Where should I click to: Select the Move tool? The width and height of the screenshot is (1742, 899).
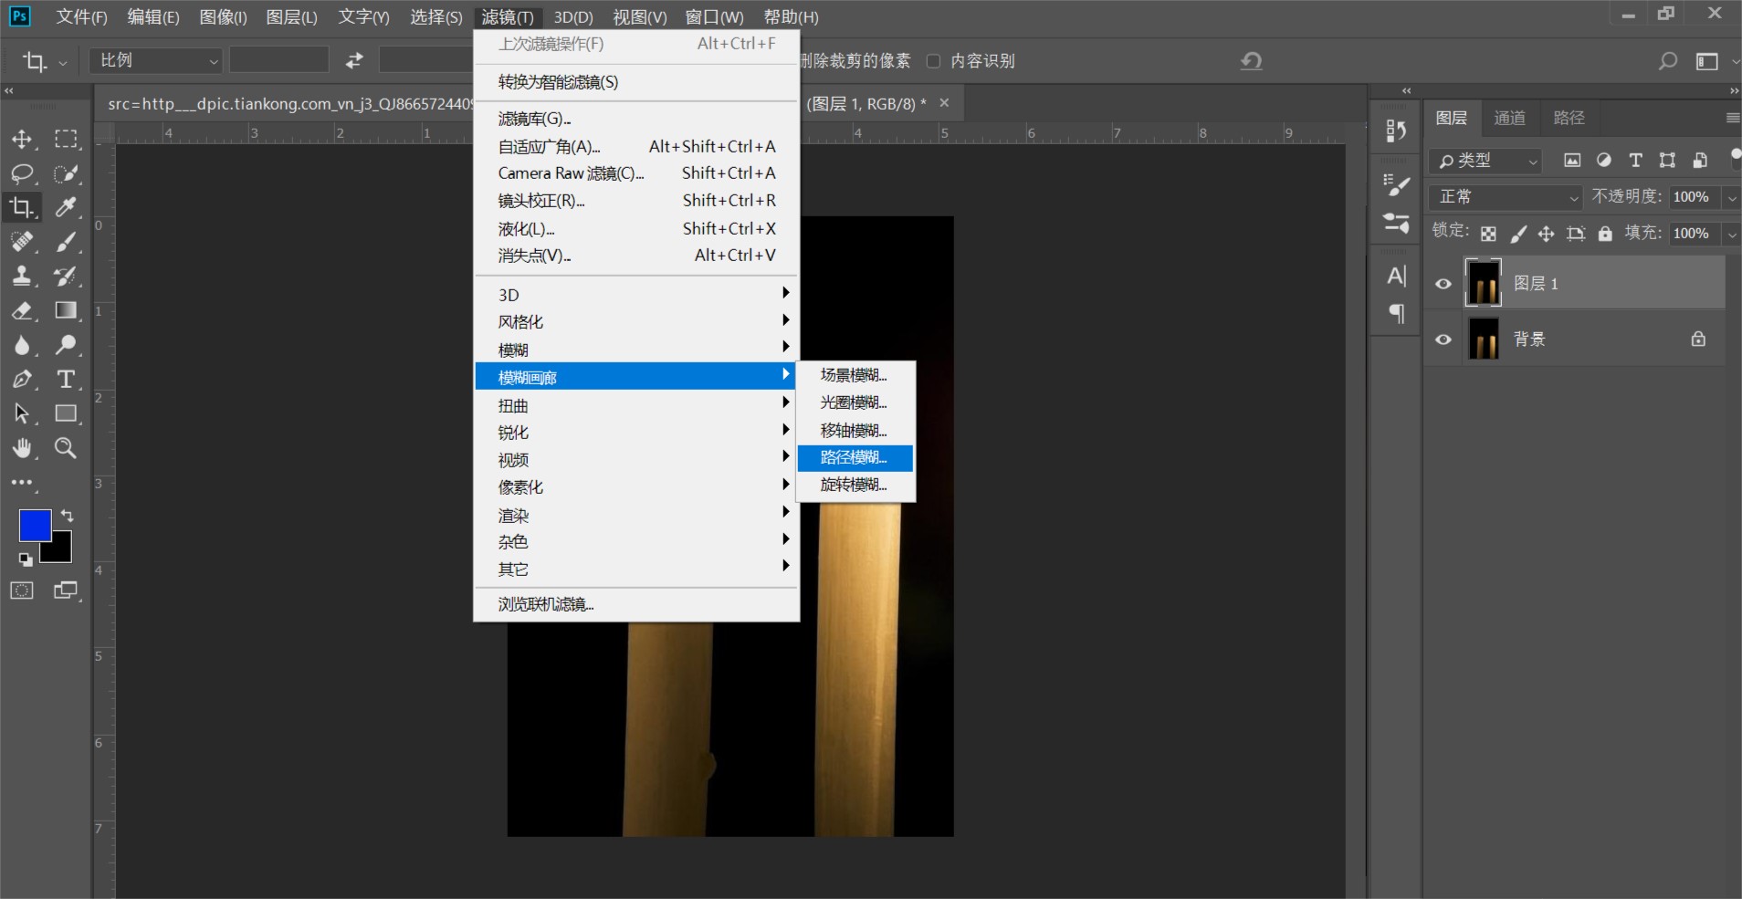(22, 139)
